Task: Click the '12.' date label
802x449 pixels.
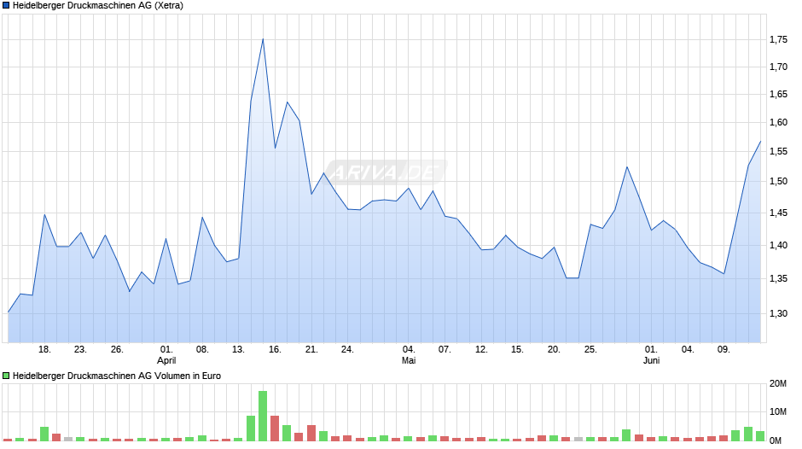Action: (x=481, y=350)
